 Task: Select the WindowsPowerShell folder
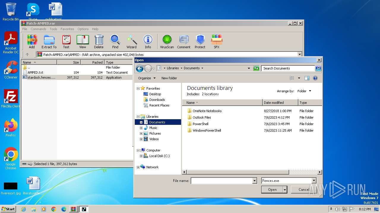207,130
